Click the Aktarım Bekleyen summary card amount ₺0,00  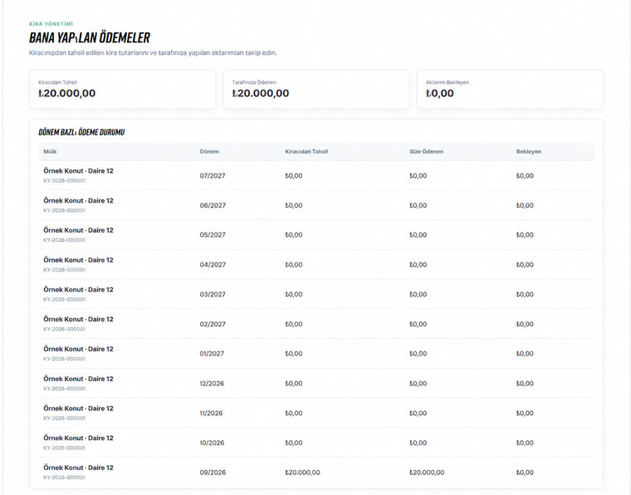coord(439,93)
